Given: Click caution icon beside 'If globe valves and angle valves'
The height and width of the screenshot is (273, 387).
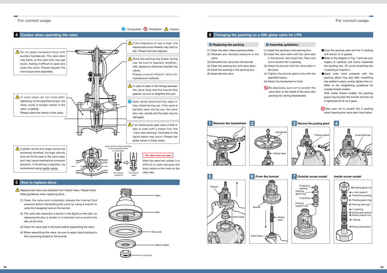Looking at the screenshot, I should coord(17,149).
